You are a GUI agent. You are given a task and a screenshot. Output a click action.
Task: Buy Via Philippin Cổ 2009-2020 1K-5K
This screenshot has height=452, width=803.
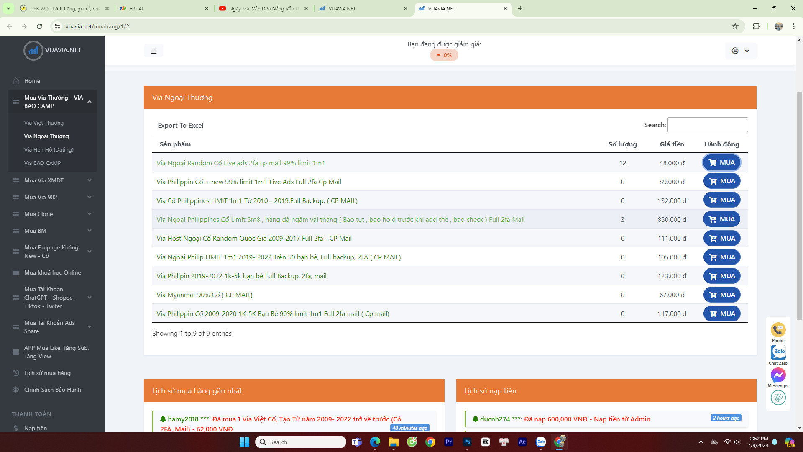pyautogui.click(x=722, y=313)
